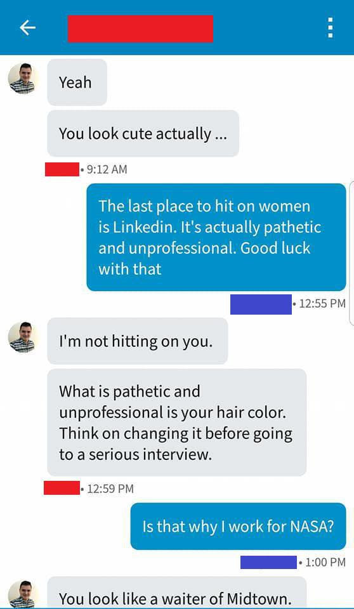The width and height of the screenshot is (354, 609).
Task: Click the scrollbar handle at right edge
Action: (x=351, y=252)
